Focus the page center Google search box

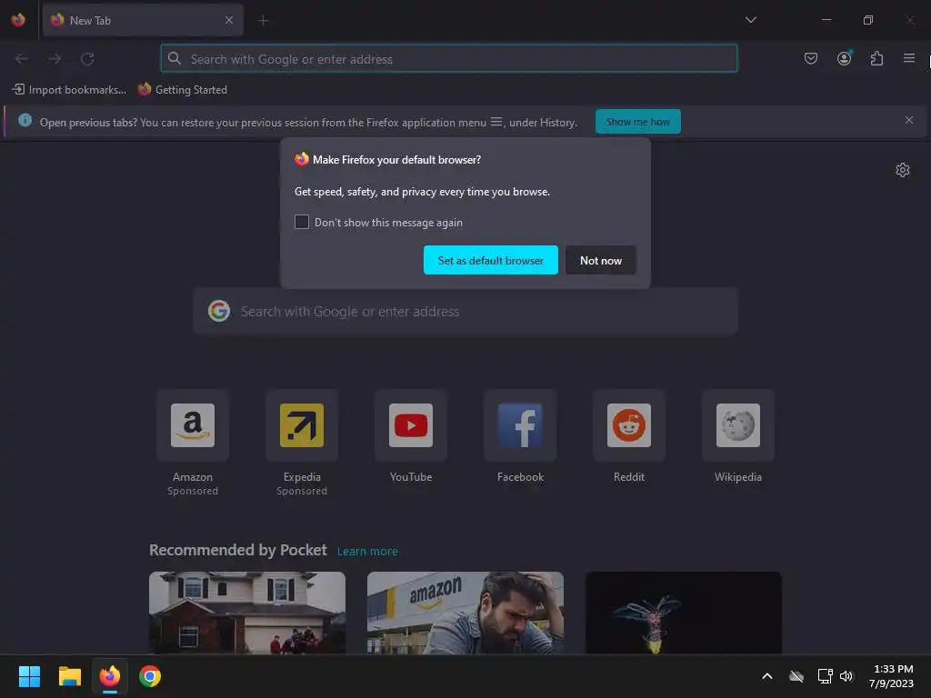click(x=465, y=311)
